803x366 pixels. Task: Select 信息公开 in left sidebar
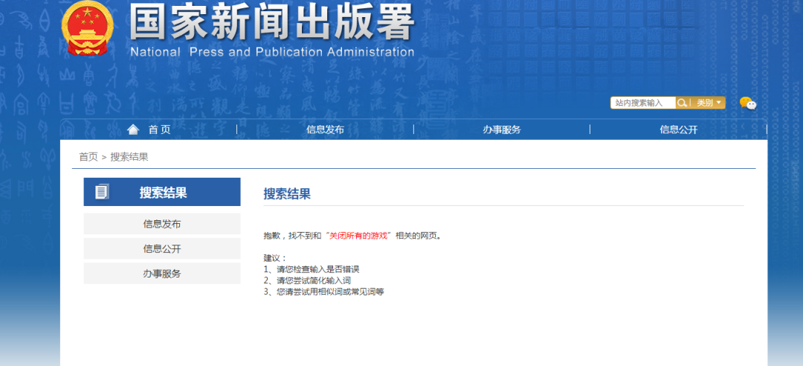click(162, 248)
